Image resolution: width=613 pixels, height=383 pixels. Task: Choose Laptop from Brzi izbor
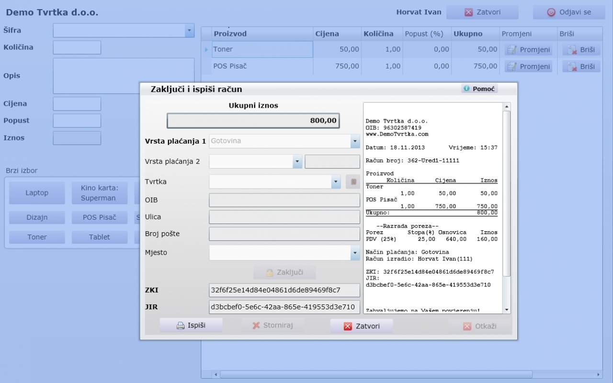pyautogui.click(x=37, y=193)
